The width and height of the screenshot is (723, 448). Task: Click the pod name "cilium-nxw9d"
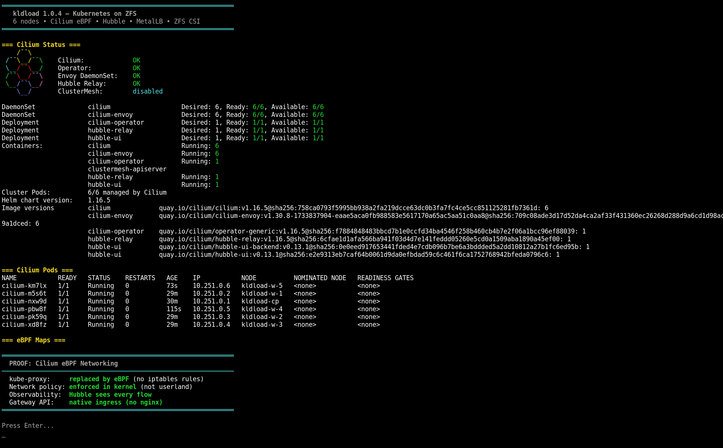[24, 301]
